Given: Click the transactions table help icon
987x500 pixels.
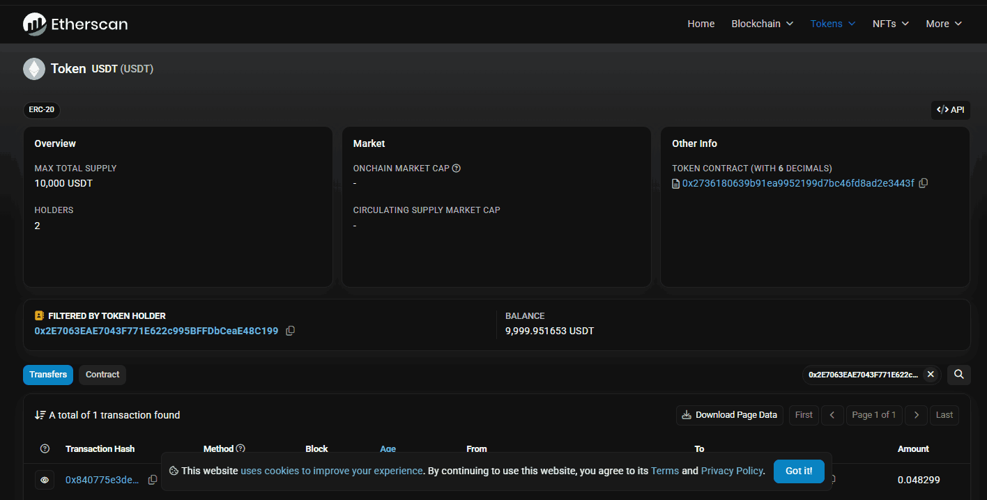Looking at the screenshot, I should 45,449.
